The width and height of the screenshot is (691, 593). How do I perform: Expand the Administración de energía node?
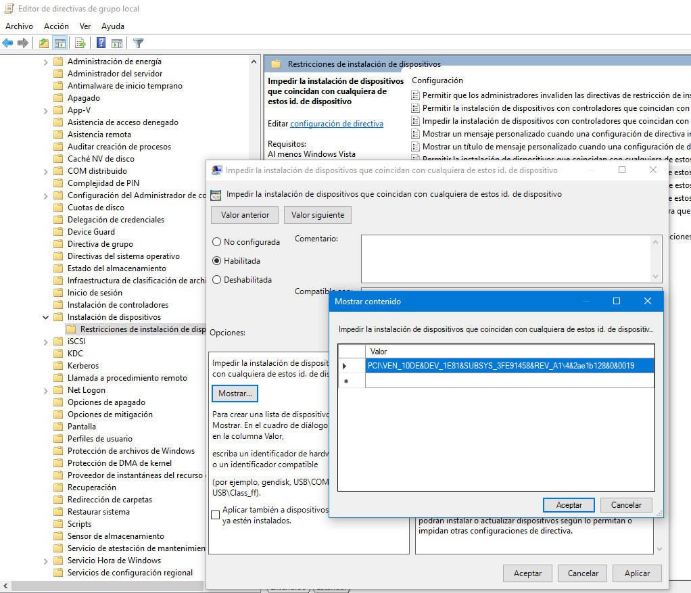[45, 62]
